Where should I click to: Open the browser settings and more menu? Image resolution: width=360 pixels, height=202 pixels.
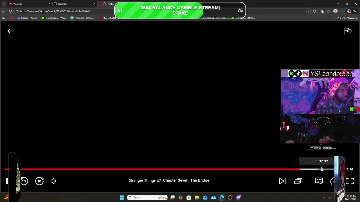342,11
